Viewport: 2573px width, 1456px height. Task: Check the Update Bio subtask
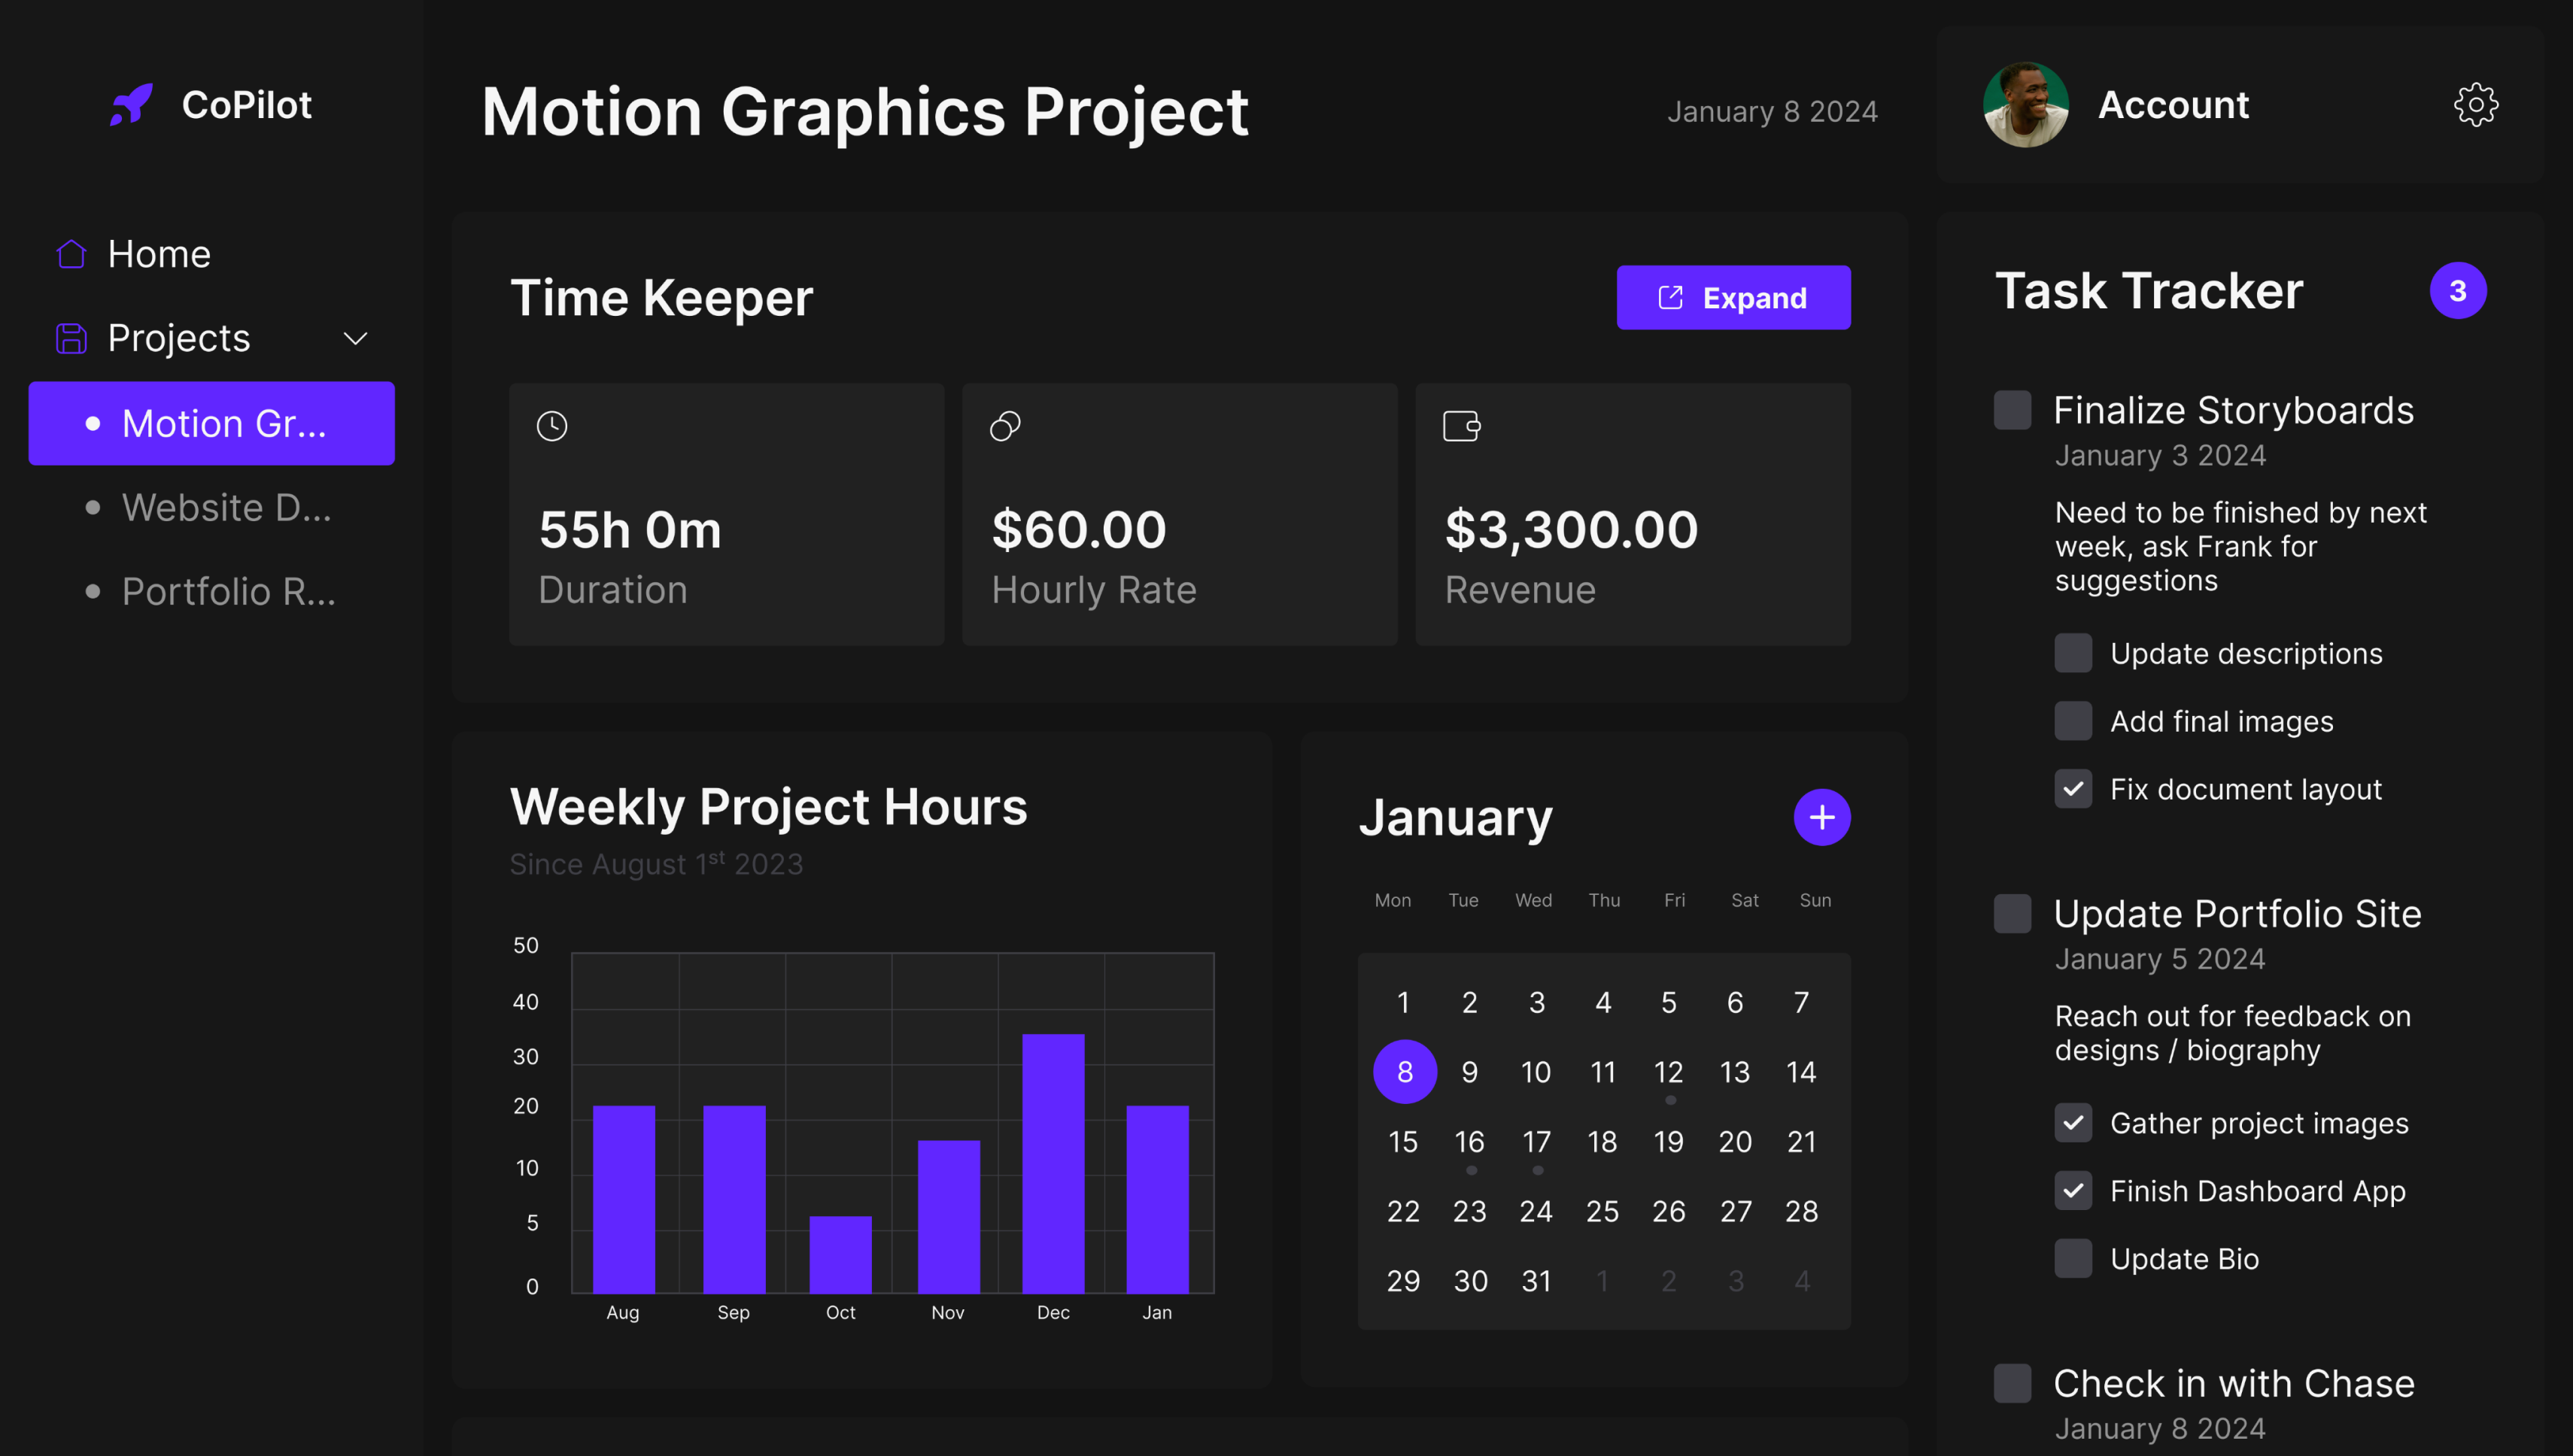click(x=2073, y=1259)
